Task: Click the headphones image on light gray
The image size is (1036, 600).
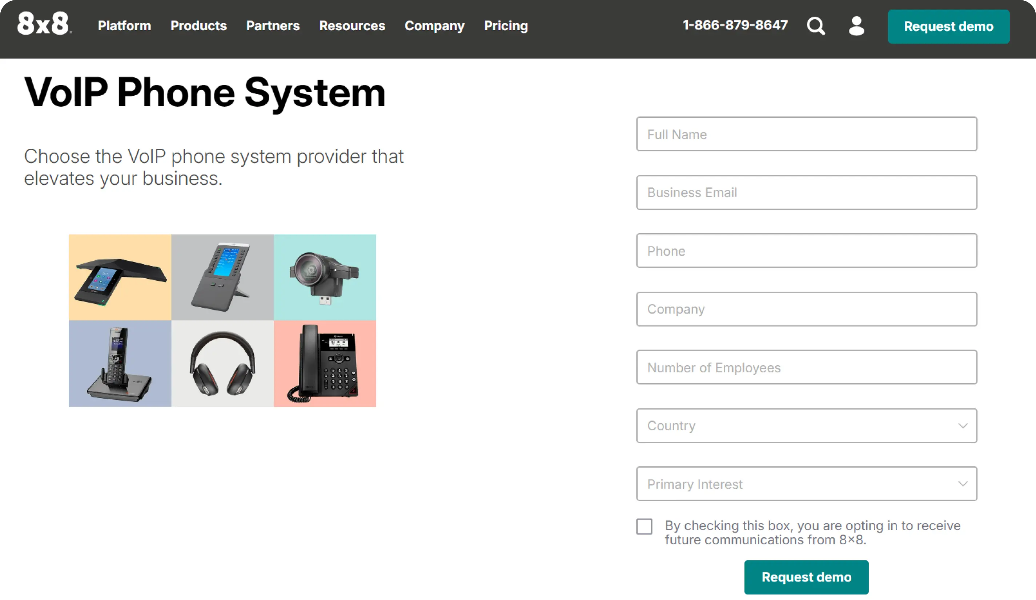Action: pyautogui.click(x=222, y=364)
